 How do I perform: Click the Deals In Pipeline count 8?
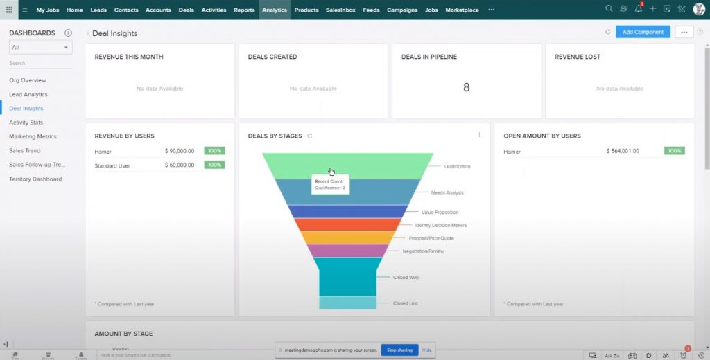tap(467, 87)
